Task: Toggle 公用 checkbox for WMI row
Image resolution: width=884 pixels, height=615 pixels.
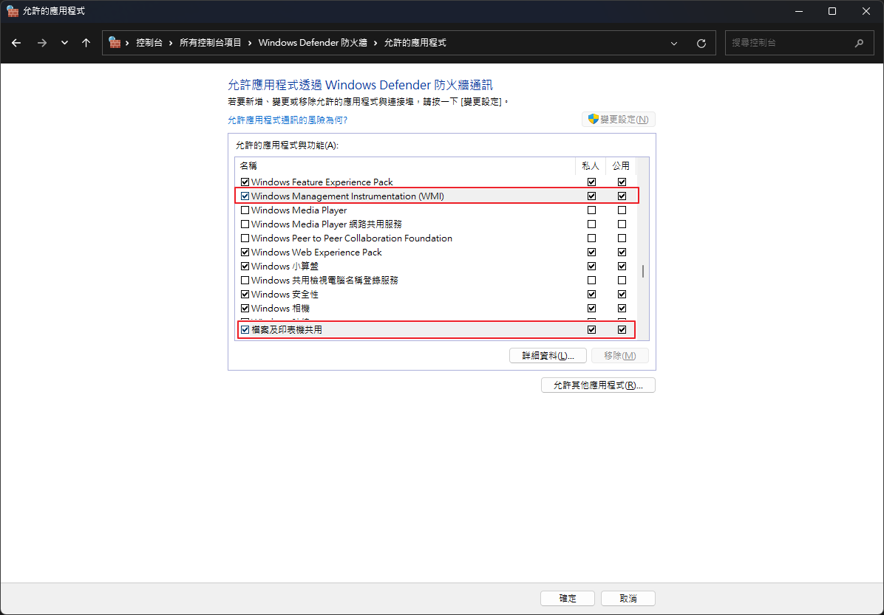Action: pyautogui.click(x=622, y=196)
